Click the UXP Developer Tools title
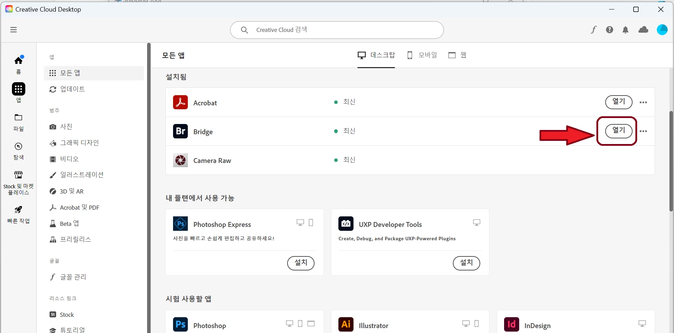Screen dimensions: 674x333 tap(390, 224)
